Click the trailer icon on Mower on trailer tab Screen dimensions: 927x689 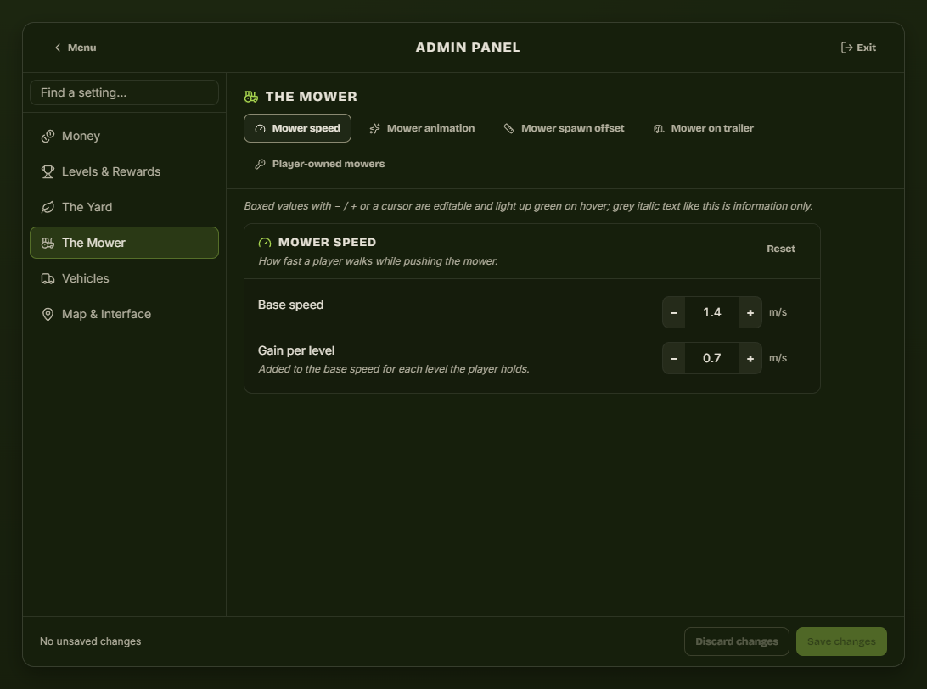(x=659, y=129)
